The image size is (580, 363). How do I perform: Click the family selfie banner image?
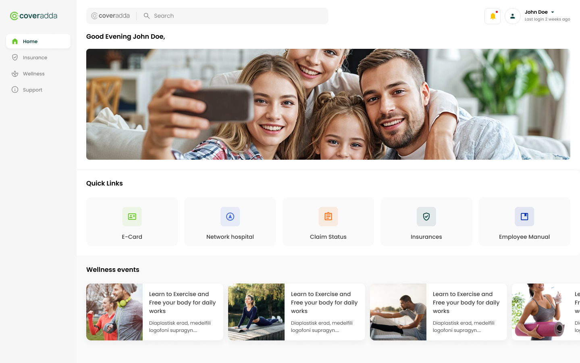[x=328, y=104]
